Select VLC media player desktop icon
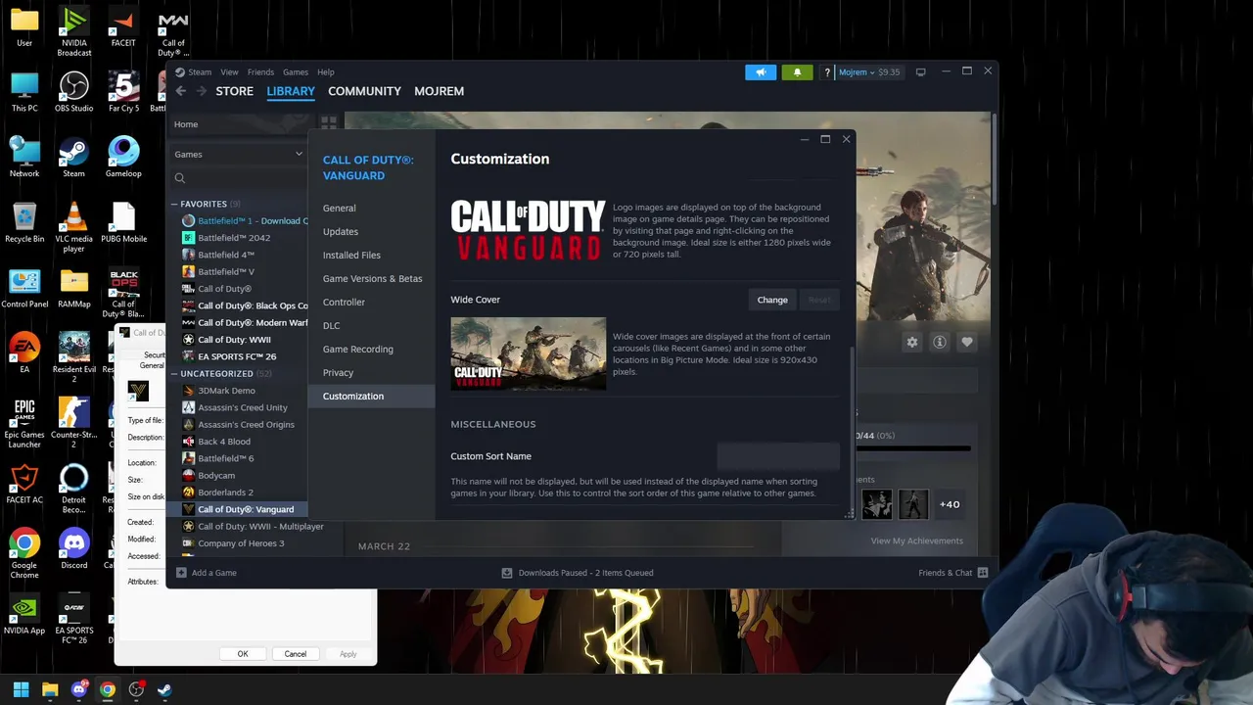Image resolution: width=1253 pixels, height=705 pixels. pos(73,228)
